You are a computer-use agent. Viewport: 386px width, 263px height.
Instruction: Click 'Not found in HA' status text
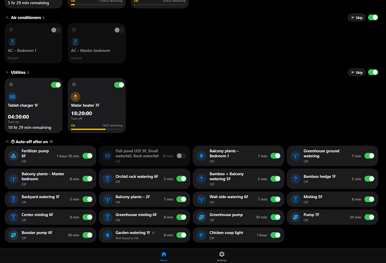(127, 238)
